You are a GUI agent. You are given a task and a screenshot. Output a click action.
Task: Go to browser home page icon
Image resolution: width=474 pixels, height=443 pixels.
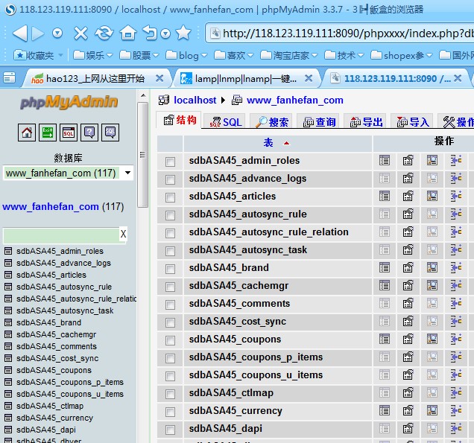tap(128, 33)
